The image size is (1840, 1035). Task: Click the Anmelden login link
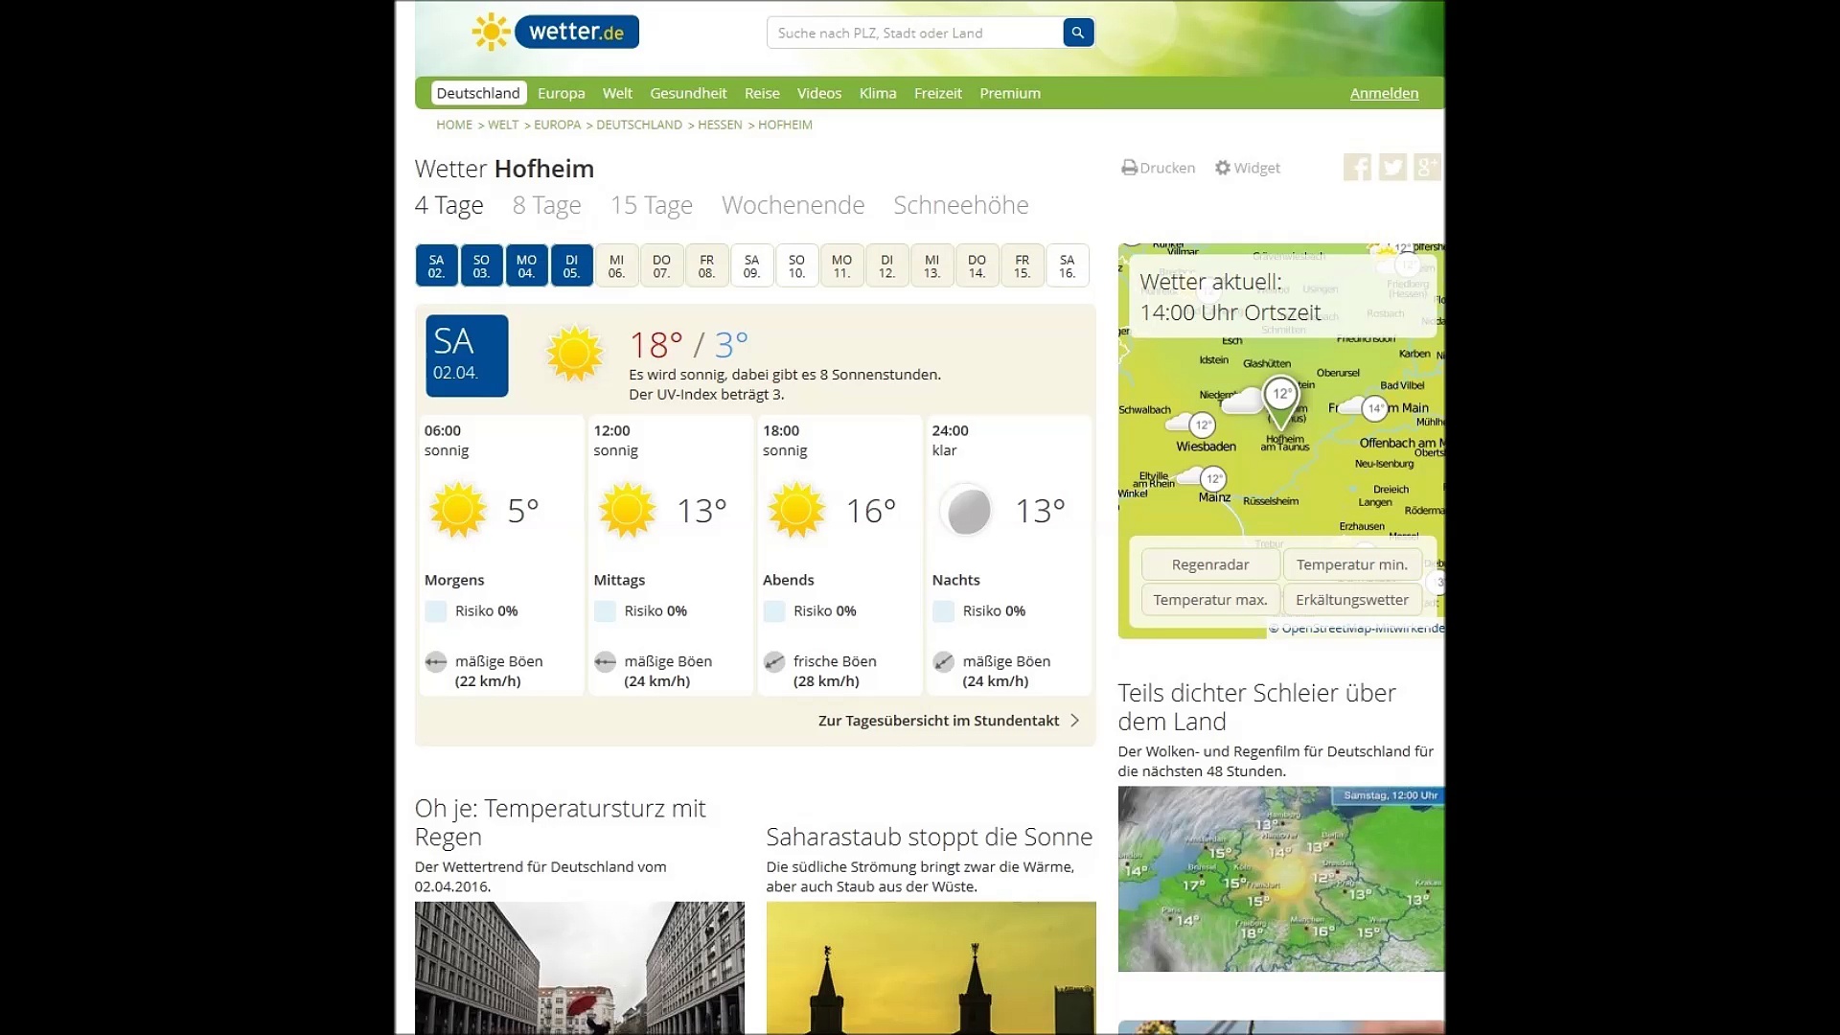(x=1384, y=93)
